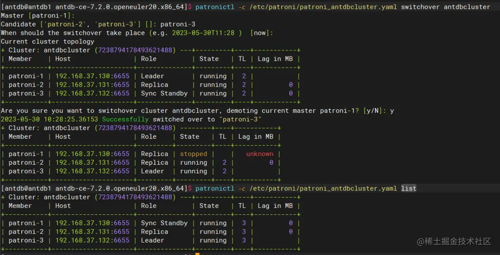Click "Sync Standby" role in the patroni-1 row
The image size is (500, 255).
click(x=164, y=223)
